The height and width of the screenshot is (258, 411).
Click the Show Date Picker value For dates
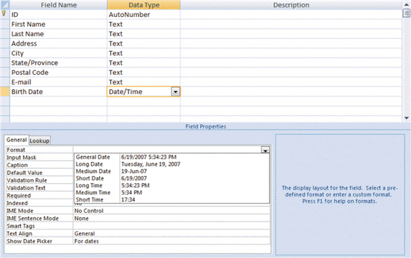(x=171, y=241)
